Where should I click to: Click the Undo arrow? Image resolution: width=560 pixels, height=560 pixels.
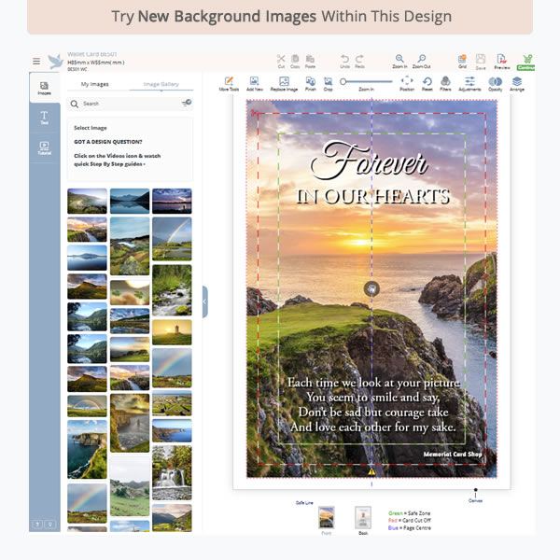point(344,60)
